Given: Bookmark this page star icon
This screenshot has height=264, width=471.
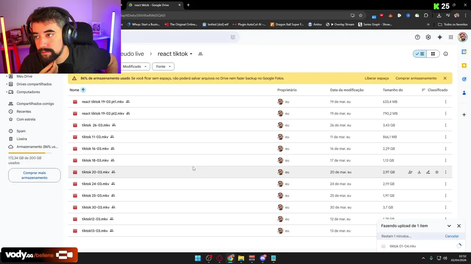Looking at the screenshot, I should (x=361, y=15).
